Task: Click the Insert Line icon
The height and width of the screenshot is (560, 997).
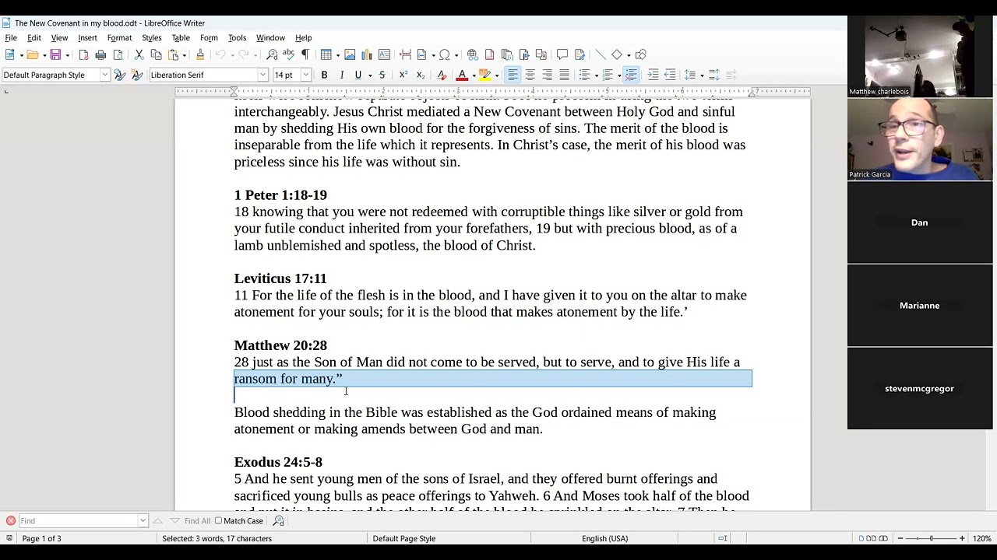Action: (x=601, y=54)
